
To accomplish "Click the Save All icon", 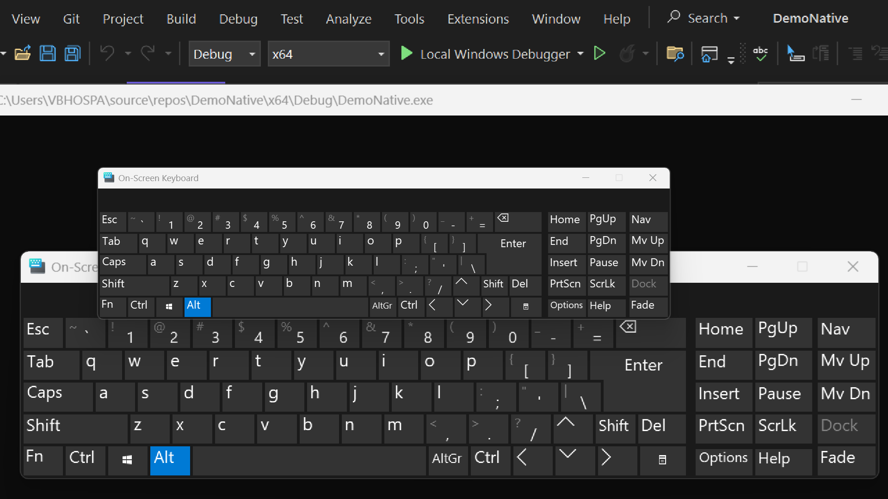I will coord(73,54).
